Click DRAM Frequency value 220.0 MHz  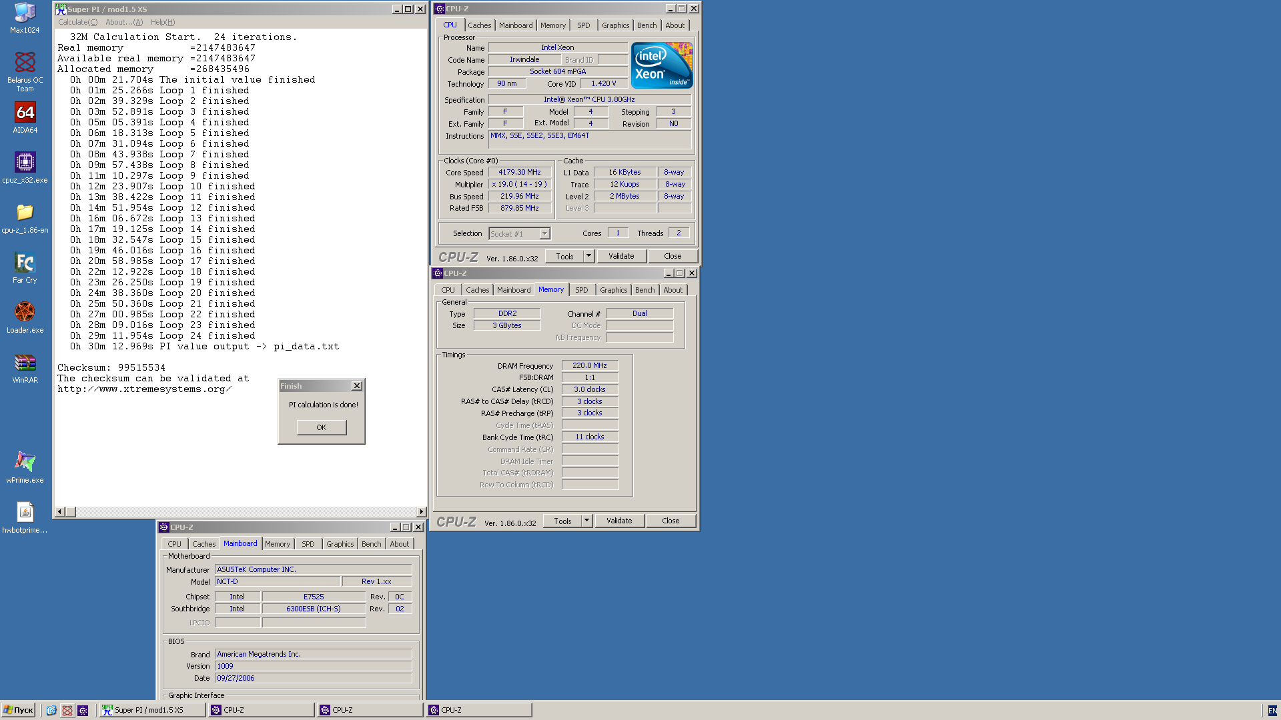590,365
